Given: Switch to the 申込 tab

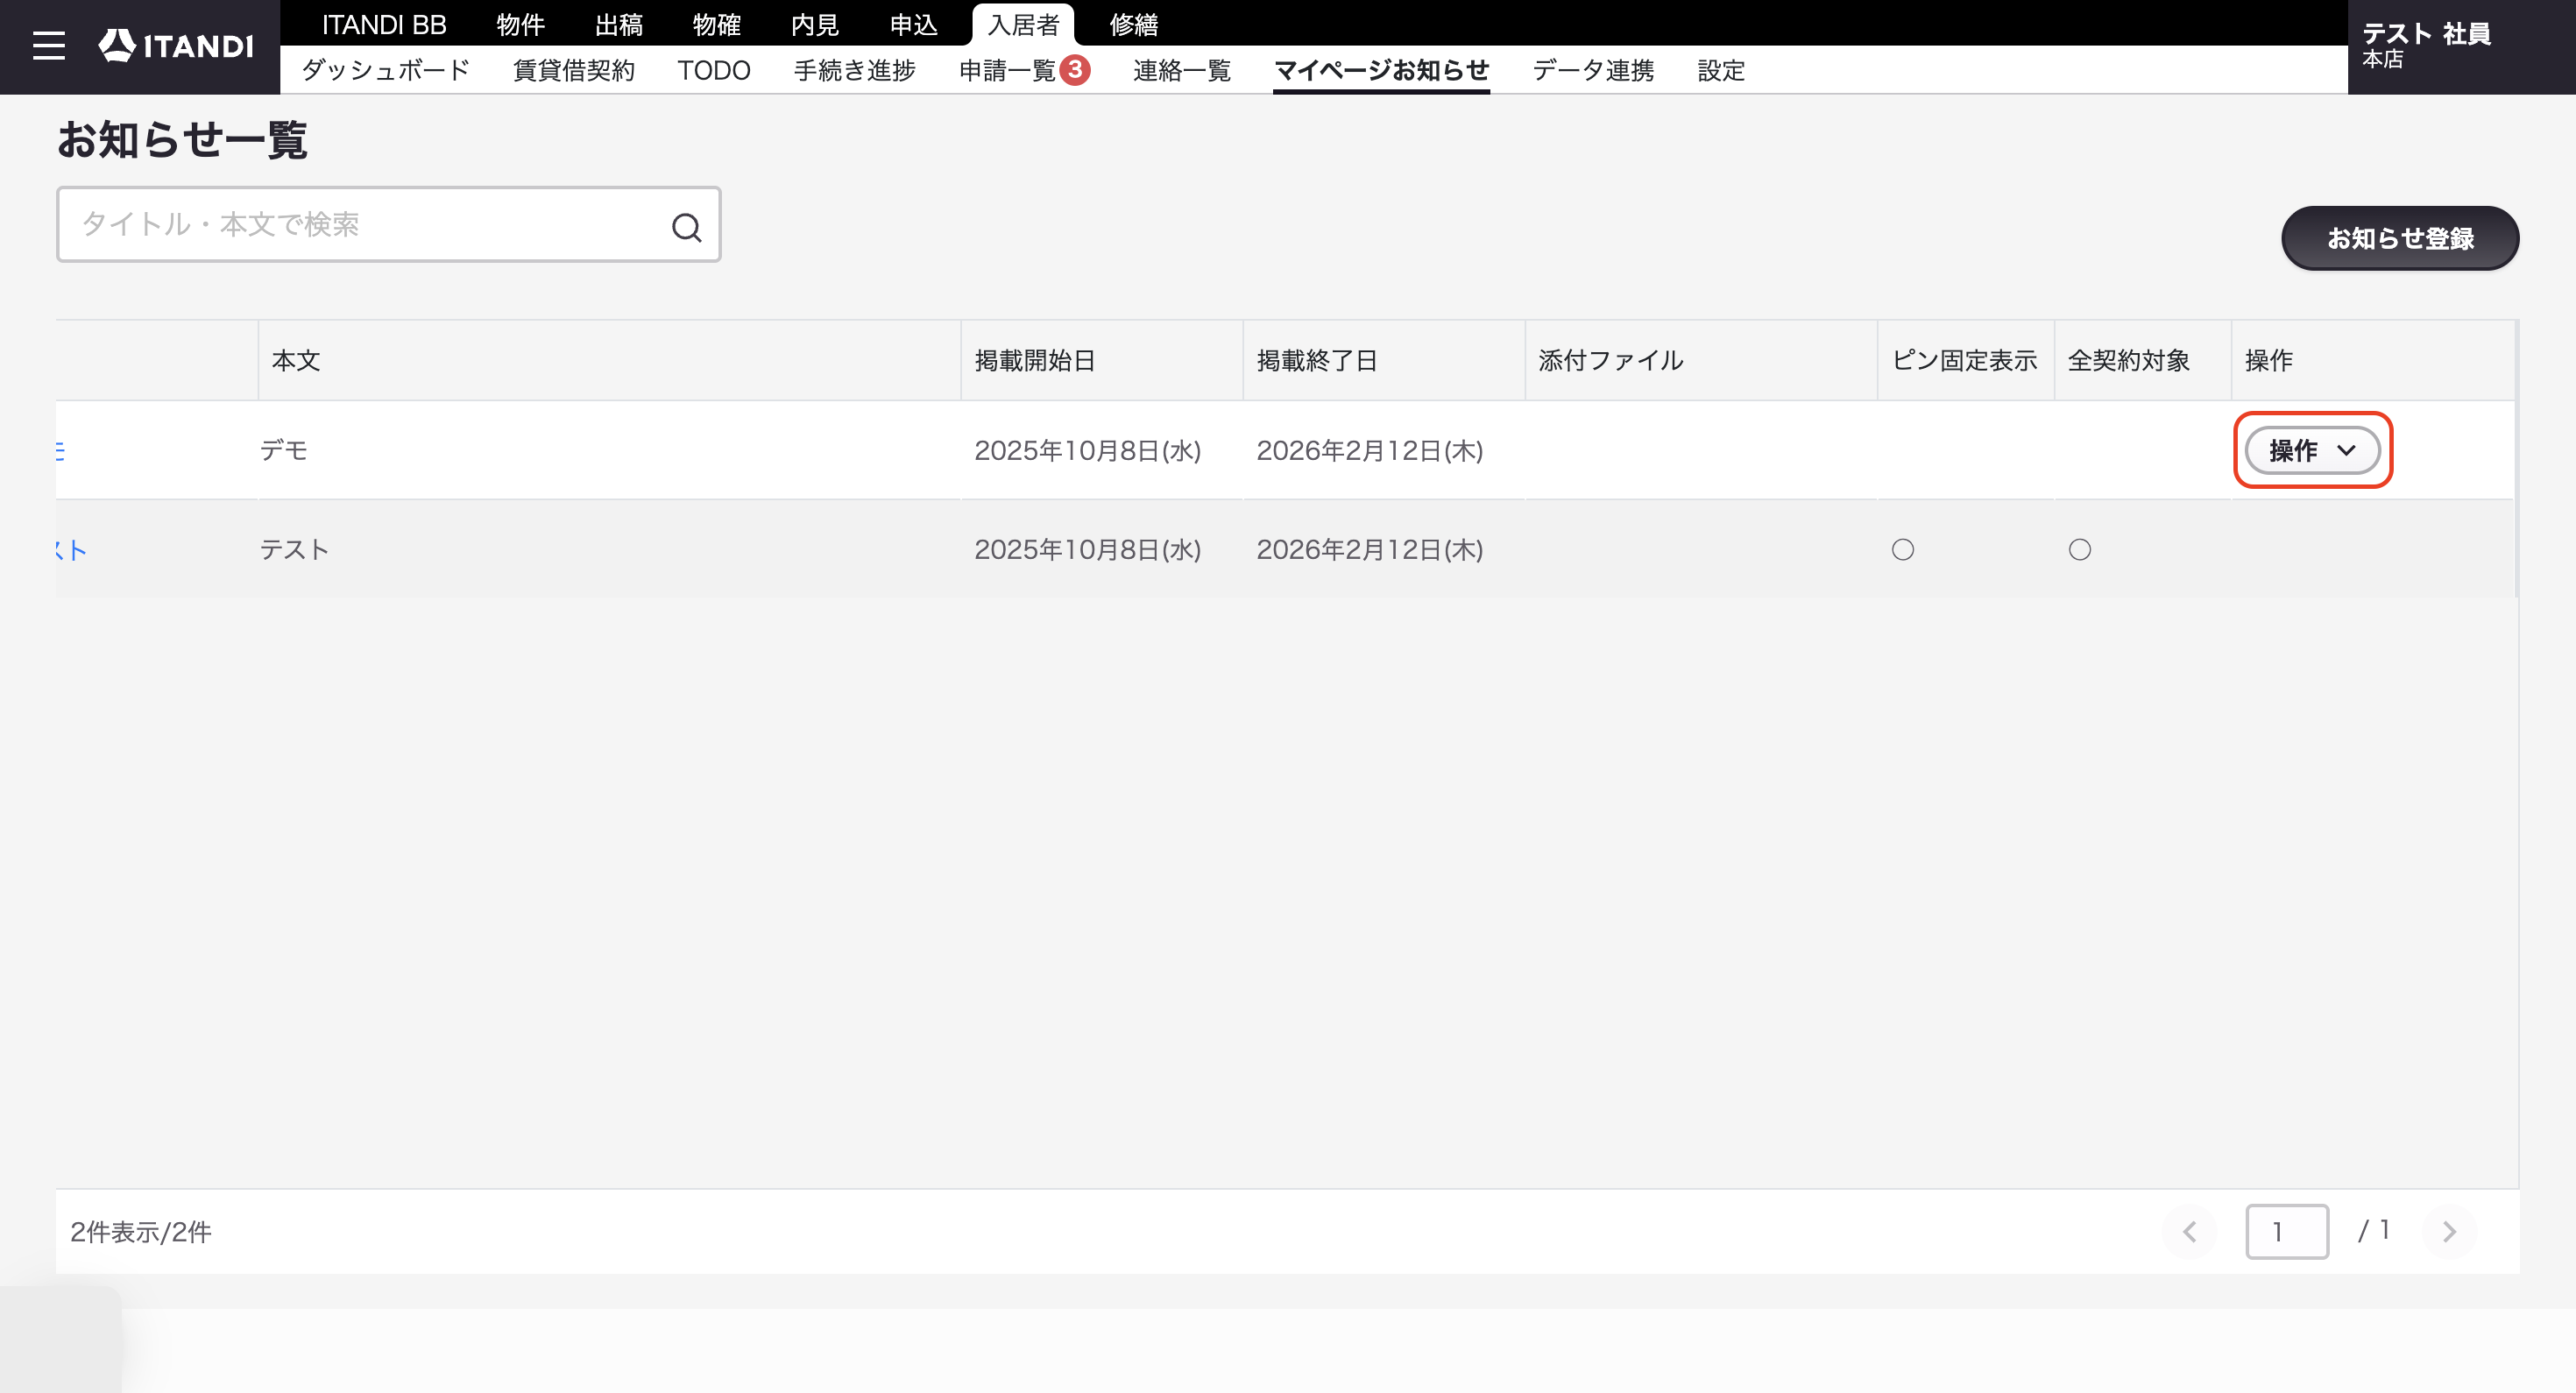Looking at the screenshot, I should click(913, 24).
